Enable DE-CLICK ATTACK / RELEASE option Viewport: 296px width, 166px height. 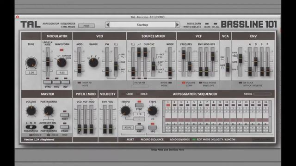tap(240, 83)
